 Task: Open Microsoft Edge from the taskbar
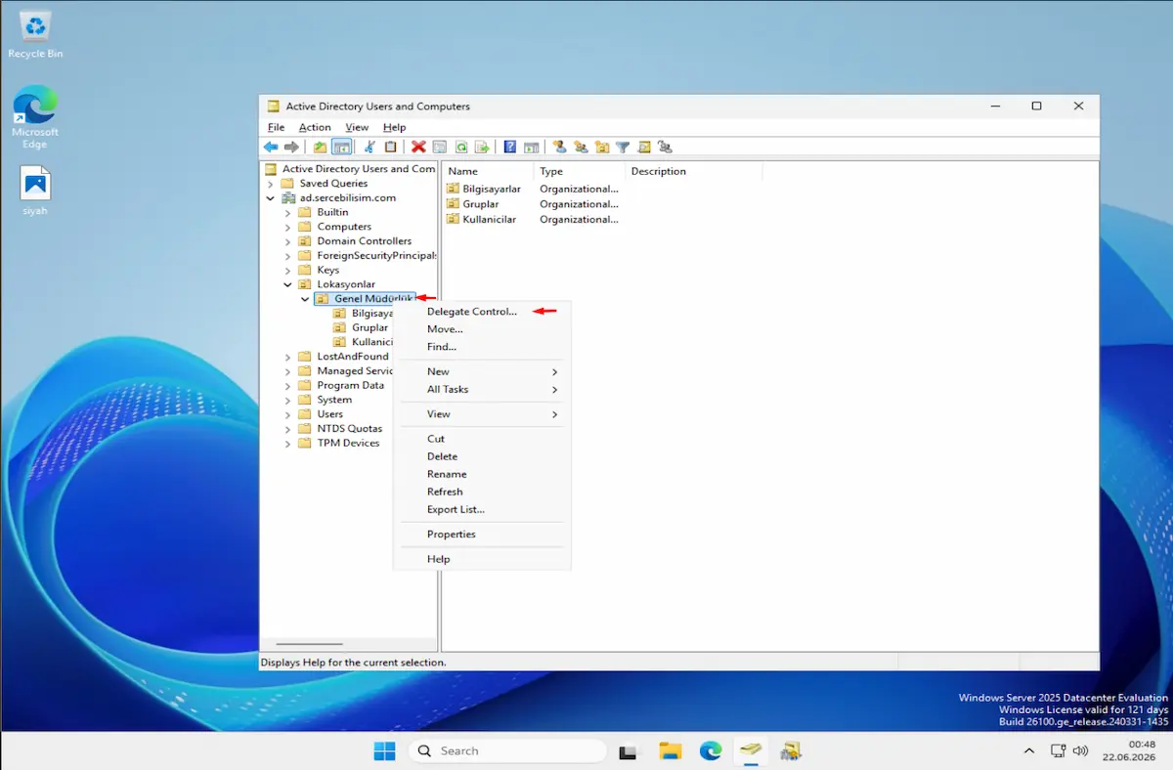point(711,750)
